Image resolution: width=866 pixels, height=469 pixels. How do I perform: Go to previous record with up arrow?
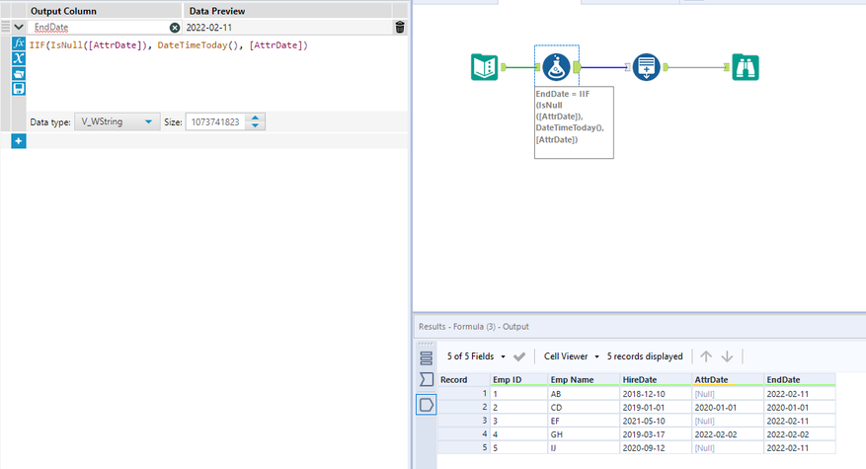point(706,356)
